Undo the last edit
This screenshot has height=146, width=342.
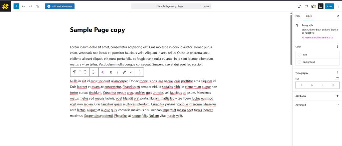(x=24, y=6)
